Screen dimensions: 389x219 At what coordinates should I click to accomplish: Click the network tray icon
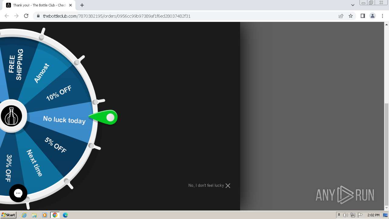click(x=353, y=215)
